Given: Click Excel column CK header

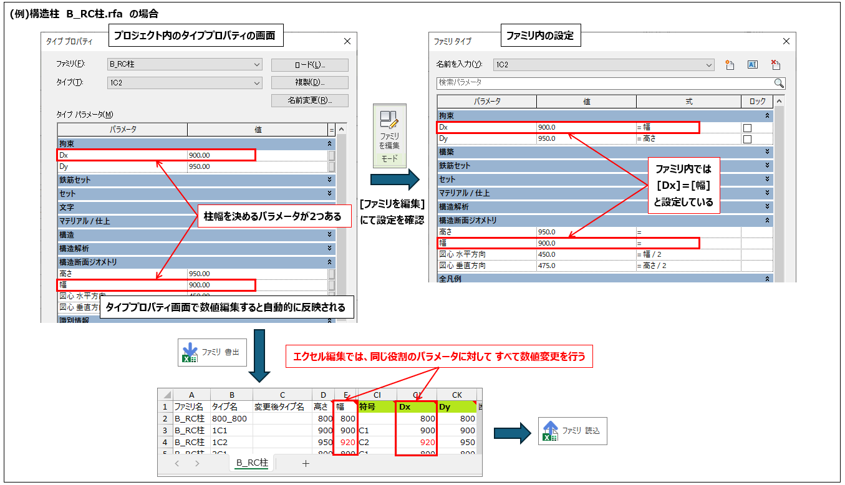Looking at the screenshot, I should [x=456, y=395].
